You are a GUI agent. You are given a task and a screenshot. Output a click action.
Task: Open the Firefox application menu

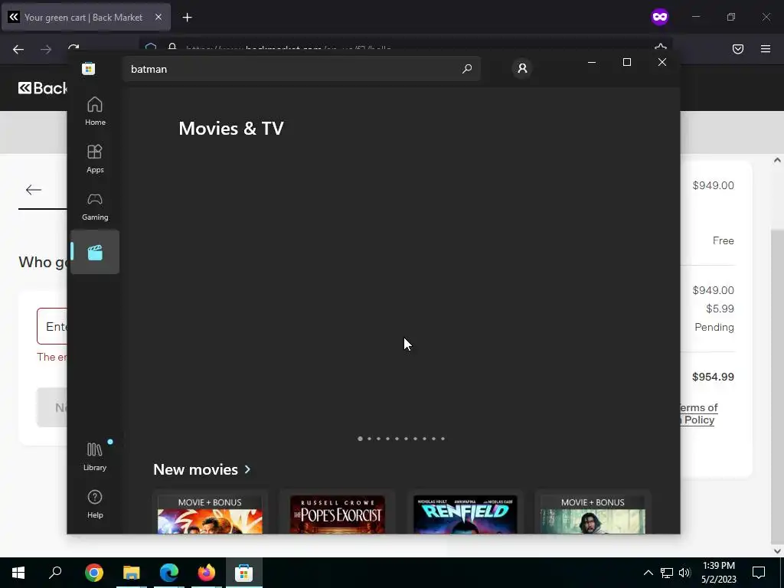tap(766, 48)
